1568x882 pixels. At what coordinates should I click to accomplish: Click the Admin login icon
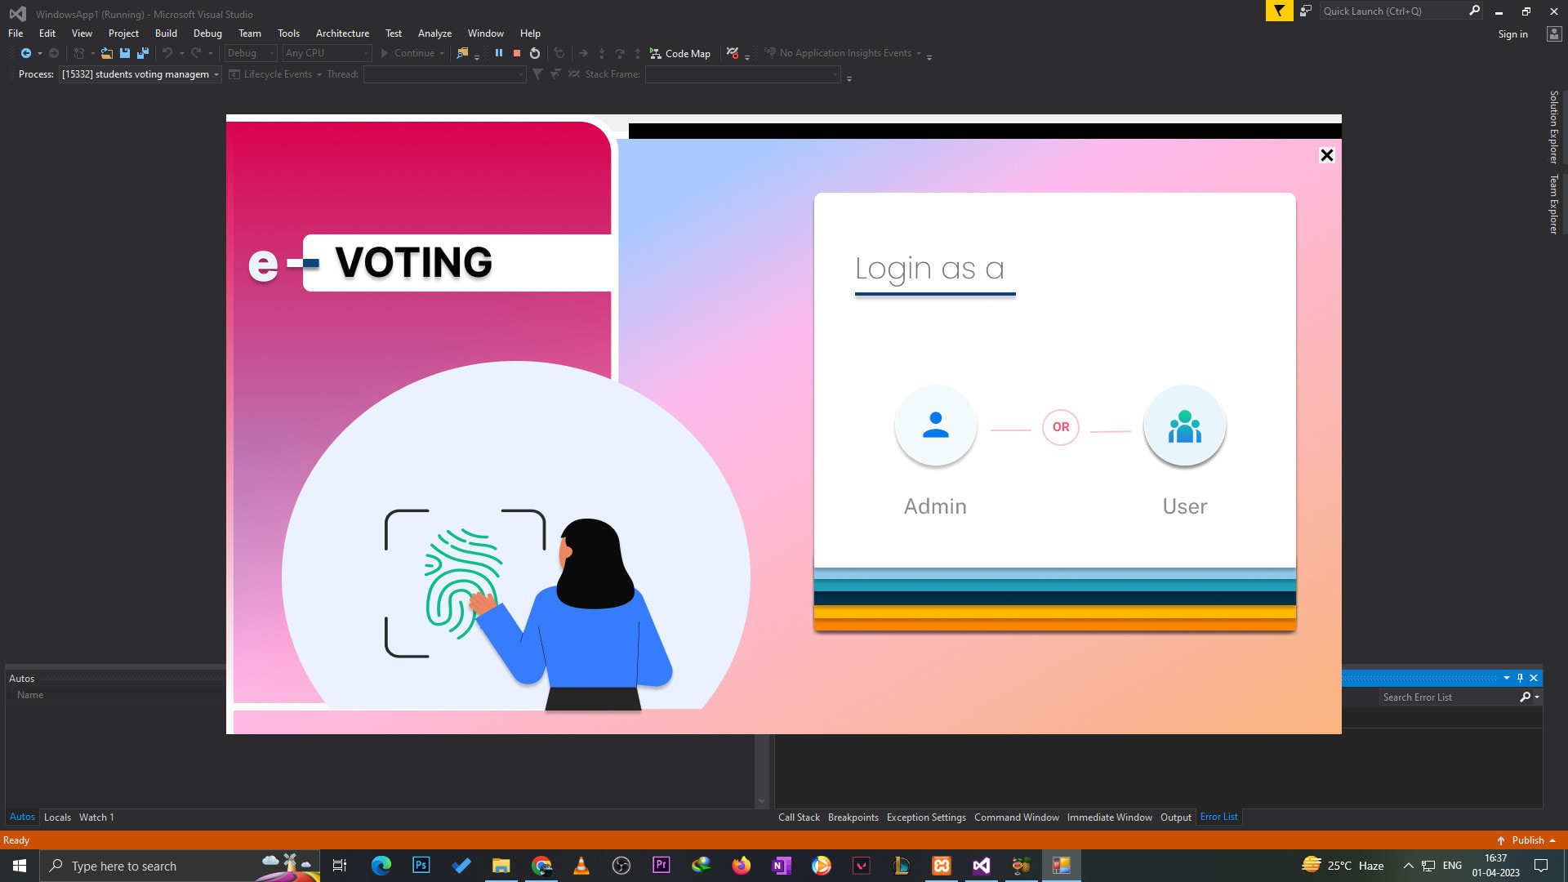point(935,426)
